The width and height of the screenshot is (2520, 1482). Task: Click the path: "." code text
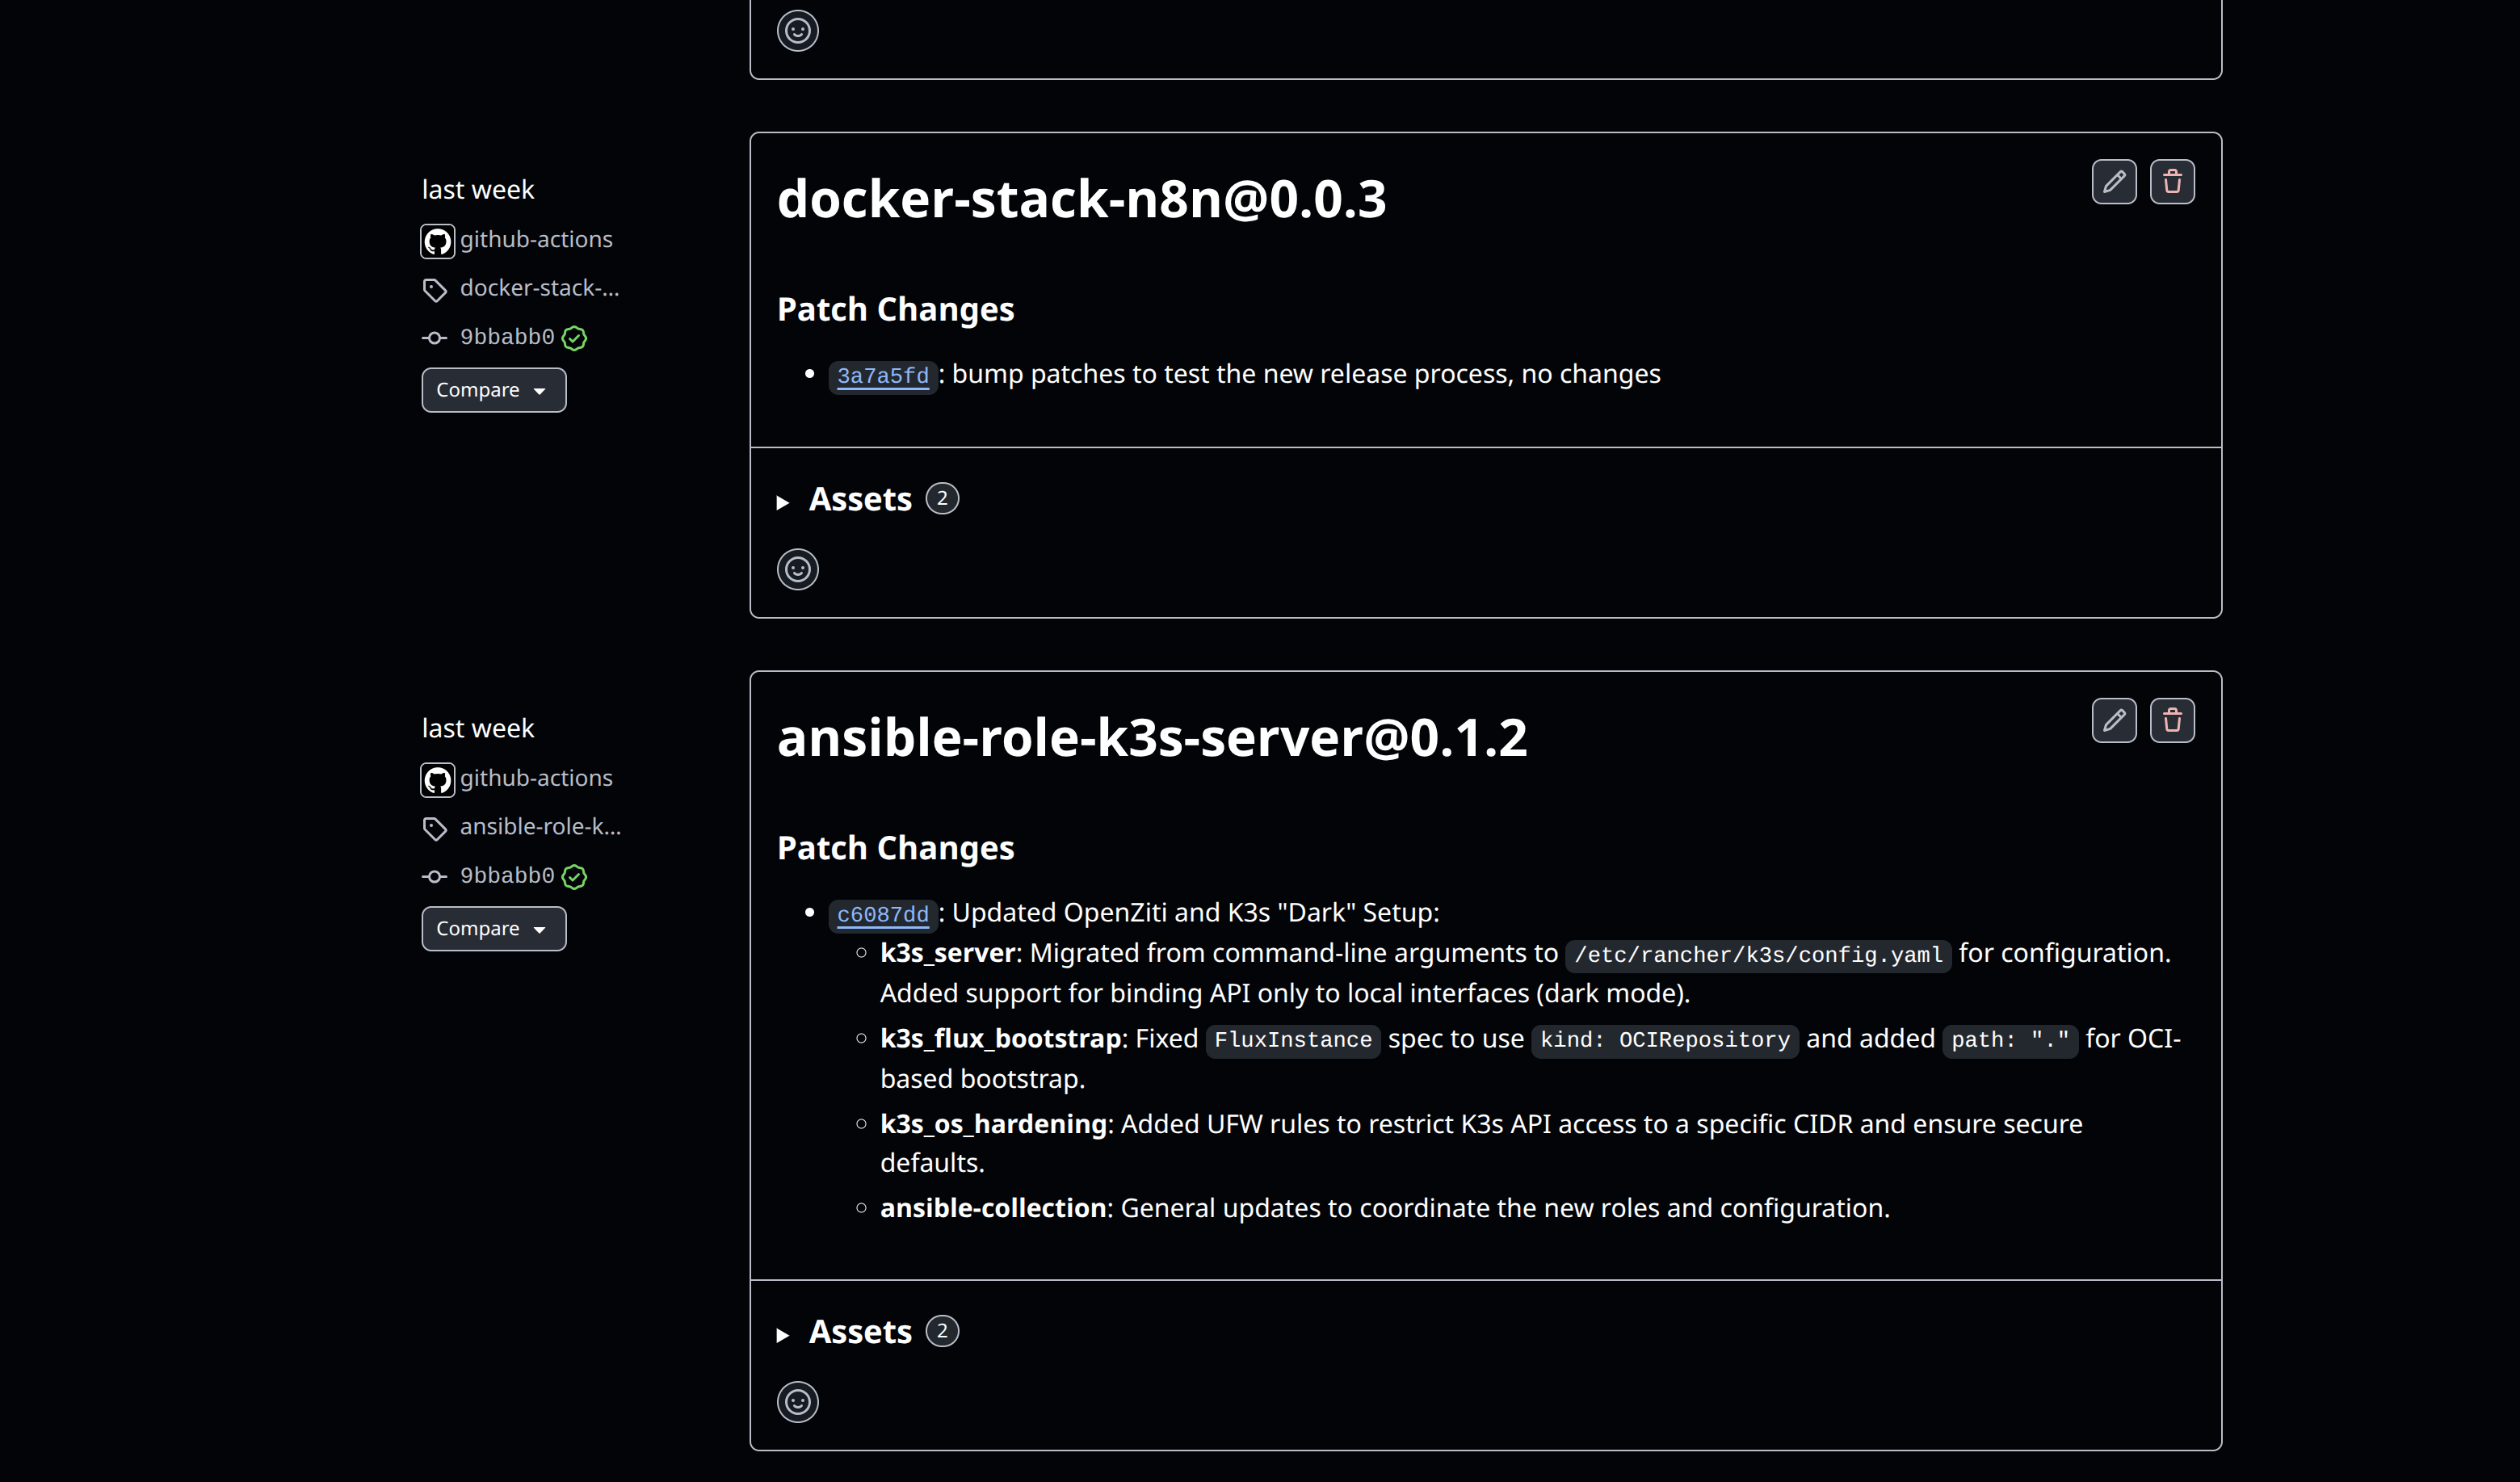[2010, 1040]
